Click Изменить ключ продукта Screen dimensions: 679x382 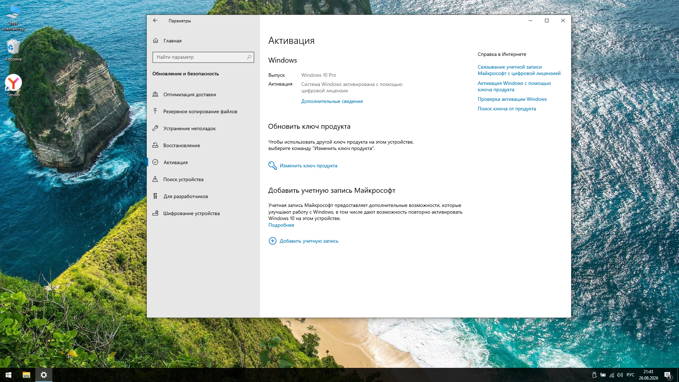tap(303, 166)
